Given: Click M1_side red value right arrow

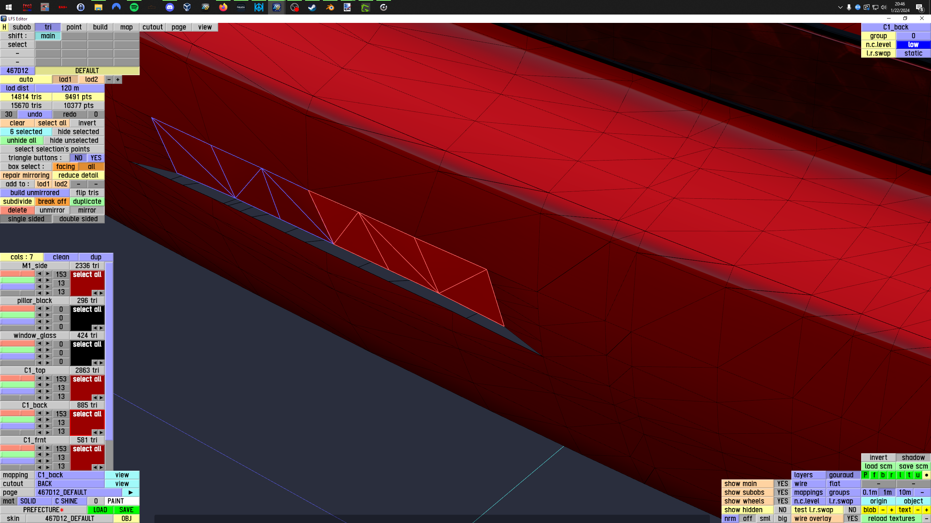Looking at the screenshot, I should (x=48, y=274).
